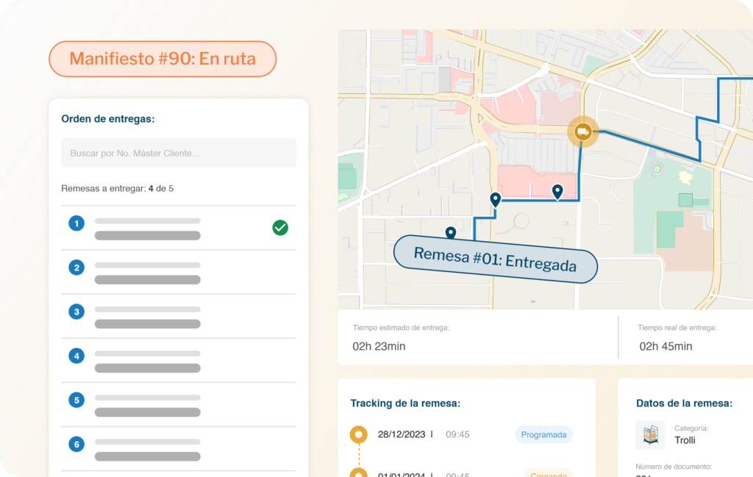This screenshot has height=477, width=753.
Task: Click the estimated delivery time '02h 23min'
Action: coord(379,346)
